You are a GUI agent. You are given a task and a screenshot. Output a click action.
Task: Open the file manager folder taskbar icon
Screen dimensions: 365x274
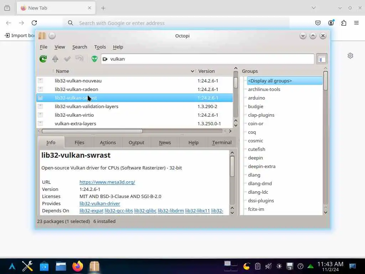click(x=61, y=266)
